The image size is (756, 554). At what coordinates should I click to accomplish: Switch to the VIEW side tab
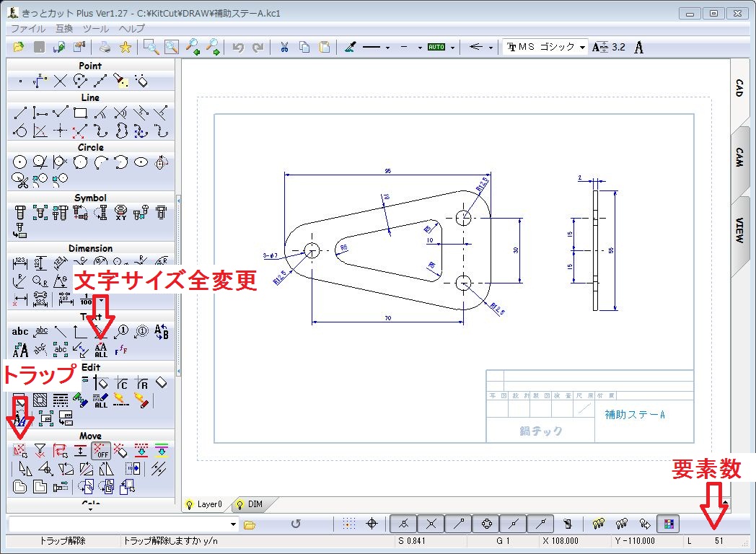coord(739,230)
